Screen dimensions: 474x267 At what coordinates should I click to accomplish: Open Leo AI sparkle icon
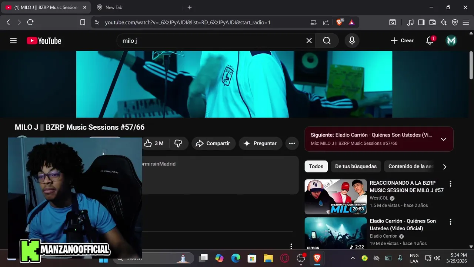pos(444,22)
